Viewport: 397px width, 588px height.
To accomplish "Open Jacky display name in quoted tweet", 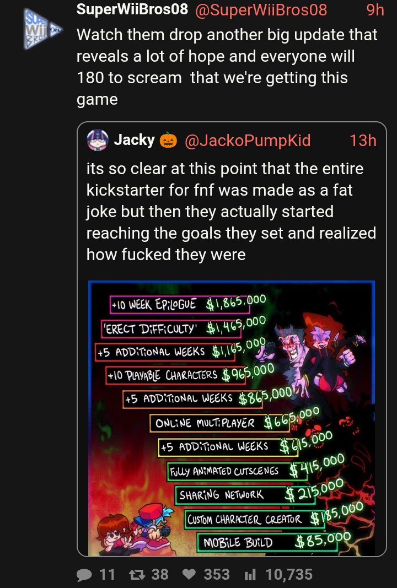I will pos(135,140).
